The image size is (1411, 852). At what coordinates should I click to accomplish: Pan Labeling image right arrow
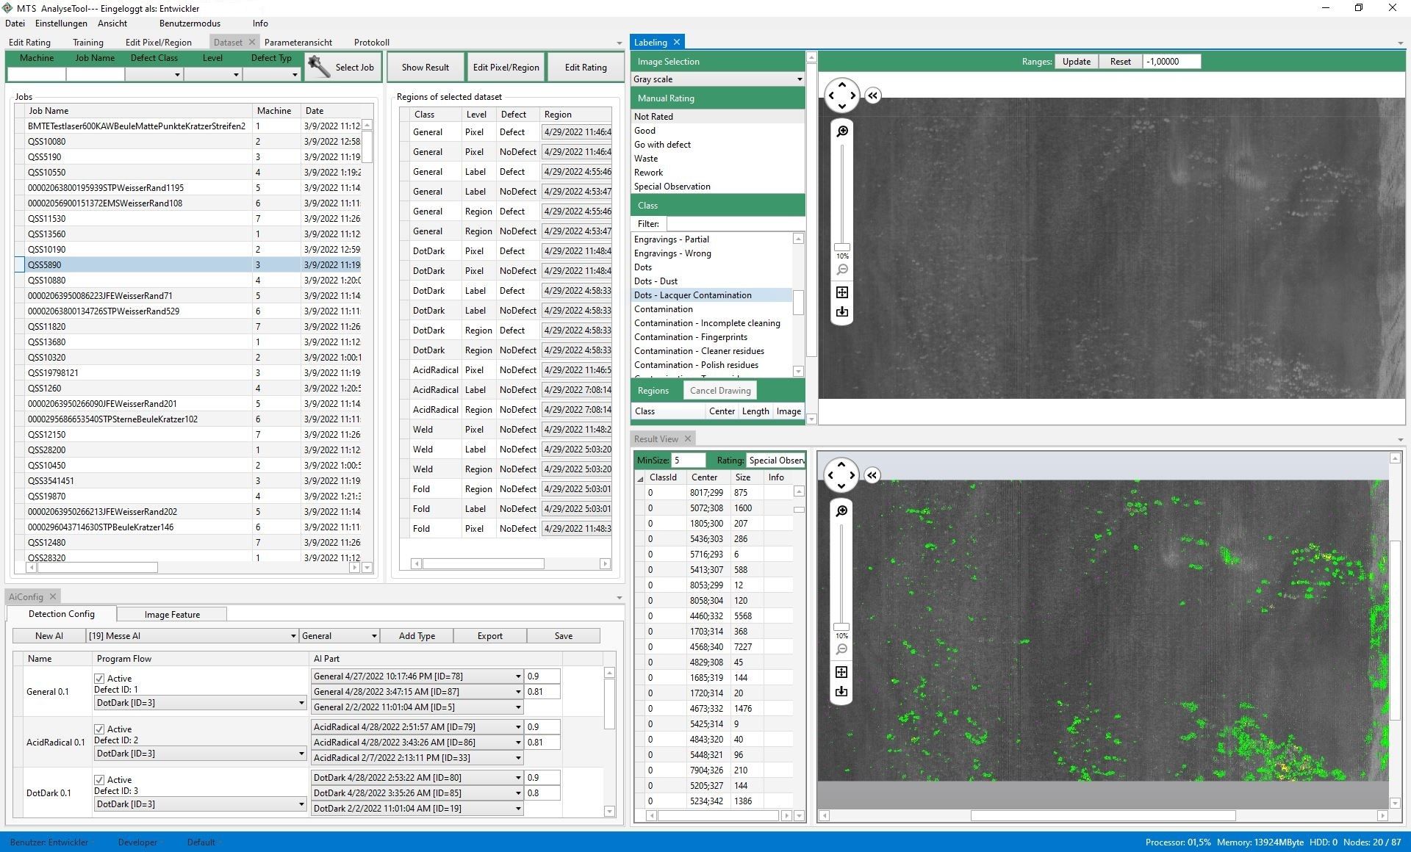click(x=853, y=95)
